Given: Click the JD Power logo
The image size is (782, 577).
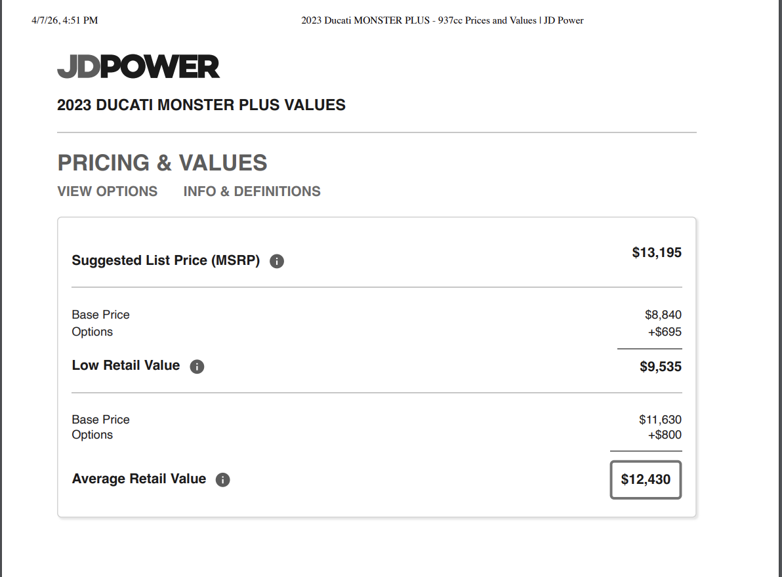Looking at the screenshot, I should pos(138,67).
